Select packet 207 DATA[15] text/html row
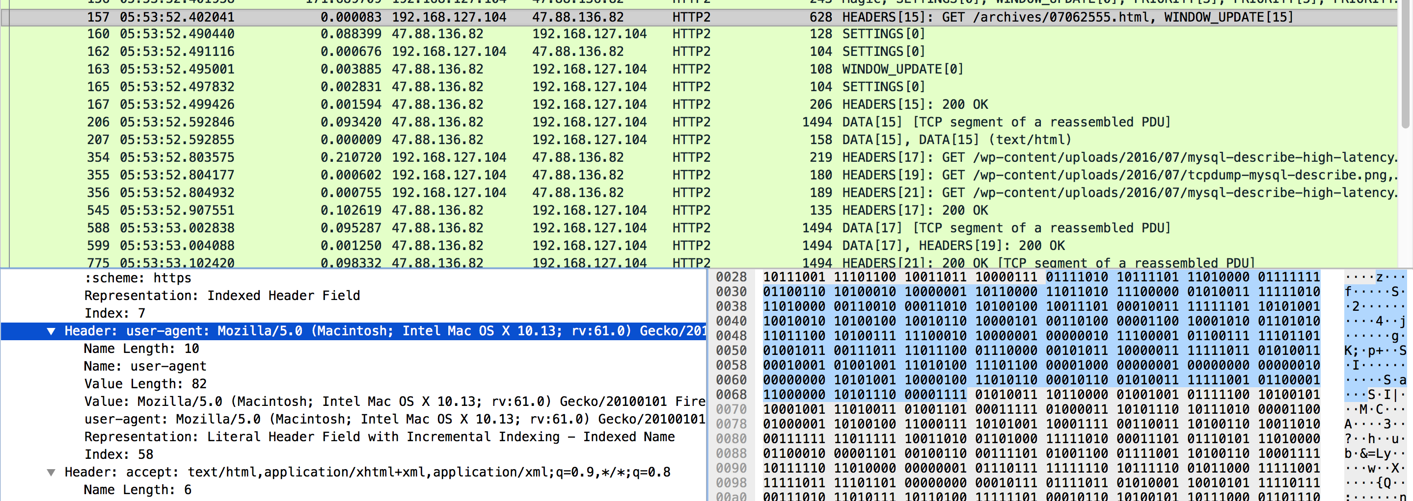This screenshot has width=1413, height=501. [699, 140]
